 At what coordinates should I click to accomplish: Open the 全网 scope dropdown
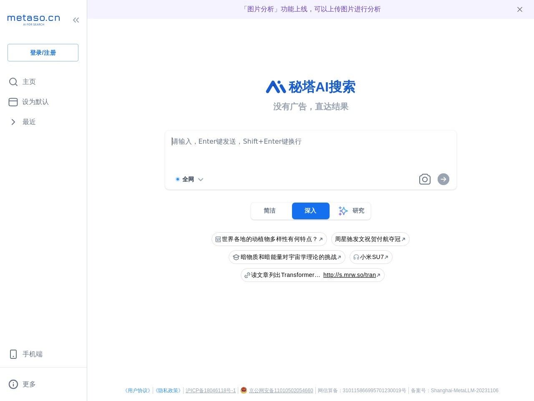click(189, 179)
